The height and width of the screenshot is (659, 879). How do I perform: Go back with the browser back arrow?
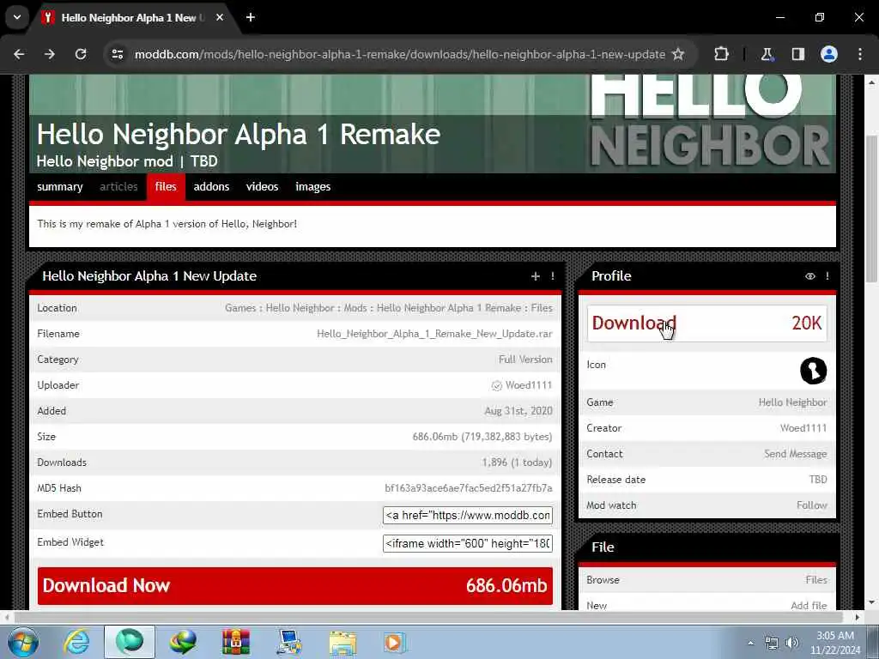click(x=19, y=54)
